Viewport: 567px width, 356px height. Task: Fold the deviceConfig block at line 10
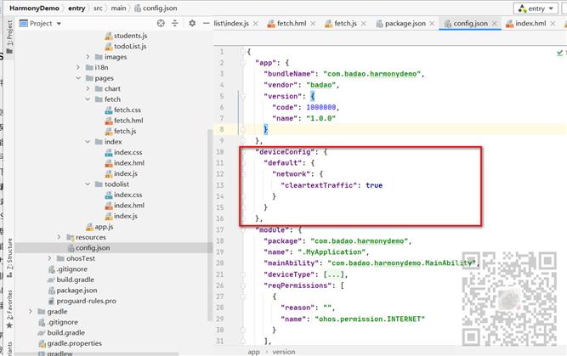click(243, 152)
